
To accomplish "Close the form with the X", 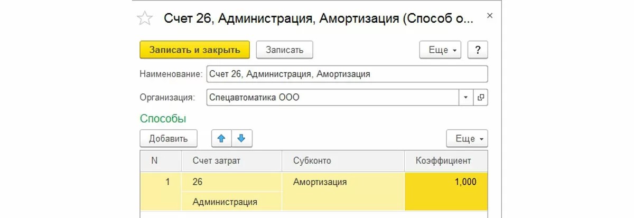I will 489,16.
